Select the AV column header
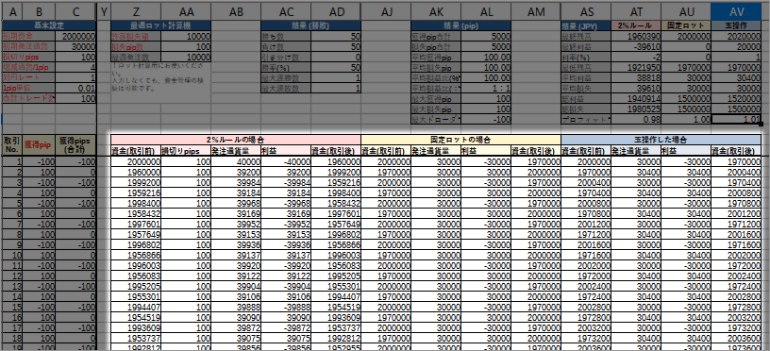This screenshot has height=351, width=770. pyautogui.click(x=736, y=9)
